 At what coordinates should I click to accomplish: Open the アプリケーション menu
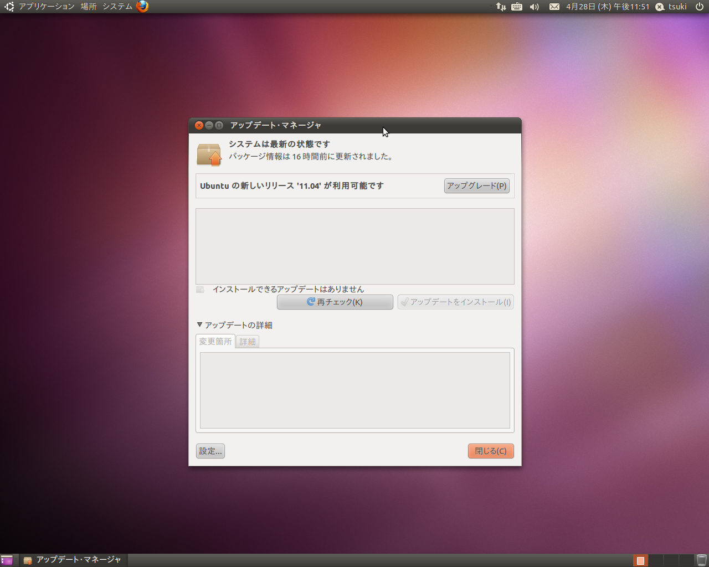[47, 7]
